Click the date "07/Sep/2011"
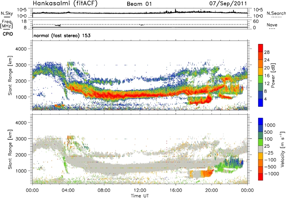This screenshot has height=198, width=286. tap(228, 4)
